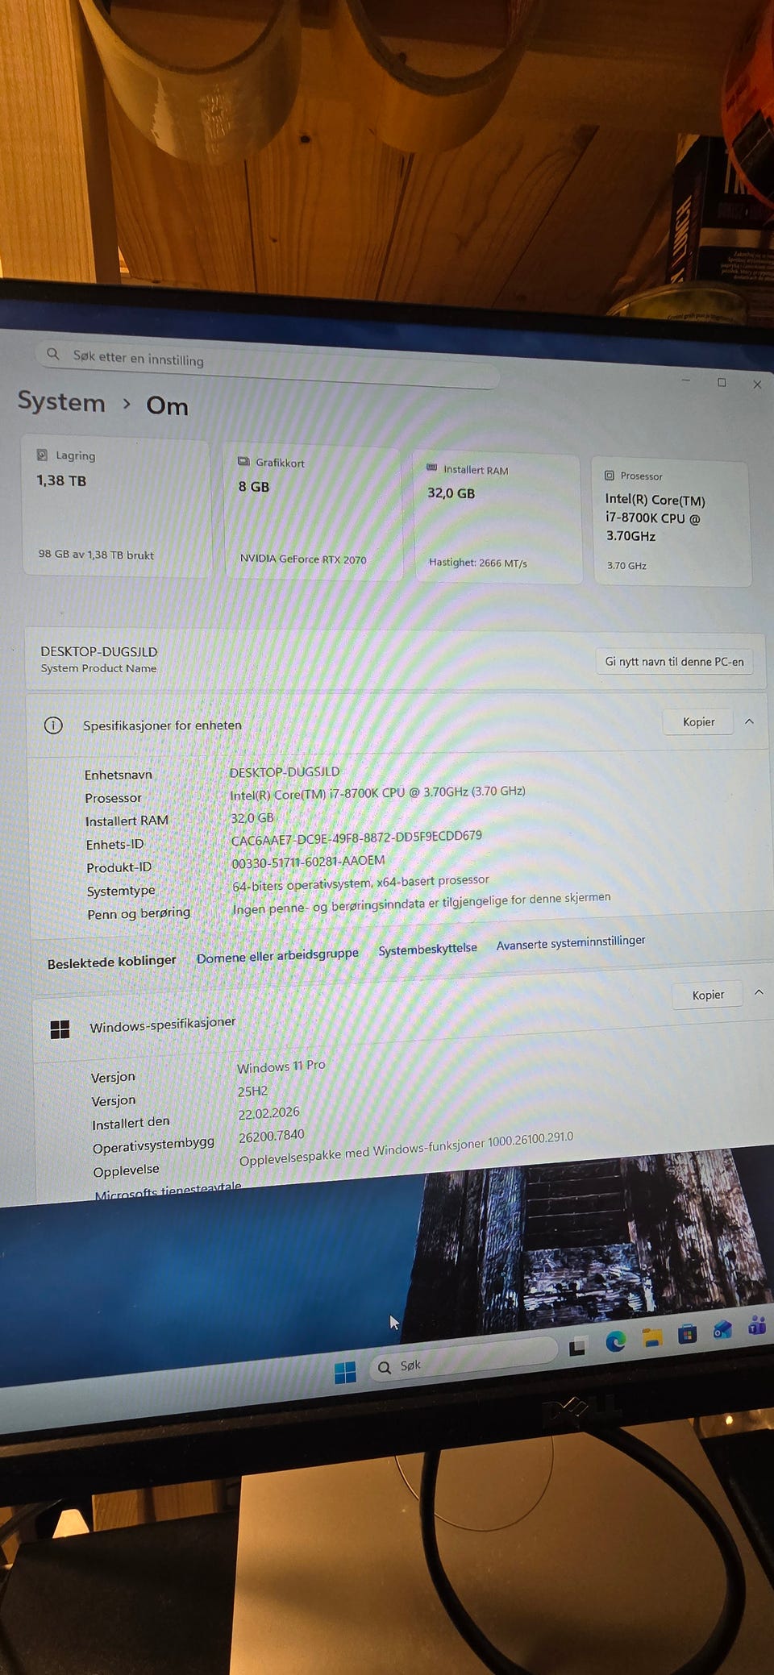This screenshot has width=774, height=1675.
Task: Click the 'Windows 11 Pro' edition value
Action: [x=281, y=1066]
